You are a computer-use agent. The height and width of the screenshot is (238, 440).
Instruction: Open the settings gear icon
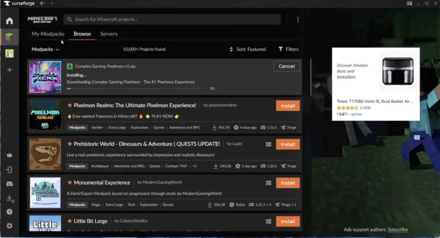9,226
